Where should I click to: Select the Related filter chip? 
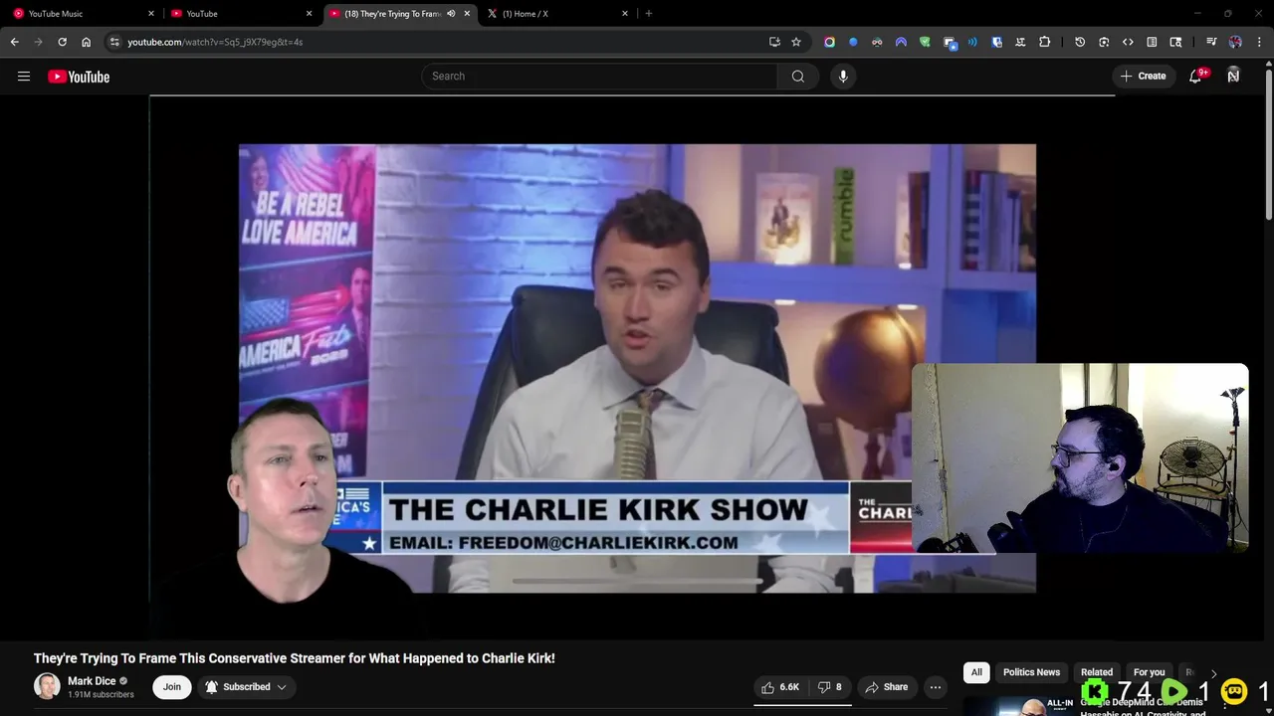pos(1097,673)
